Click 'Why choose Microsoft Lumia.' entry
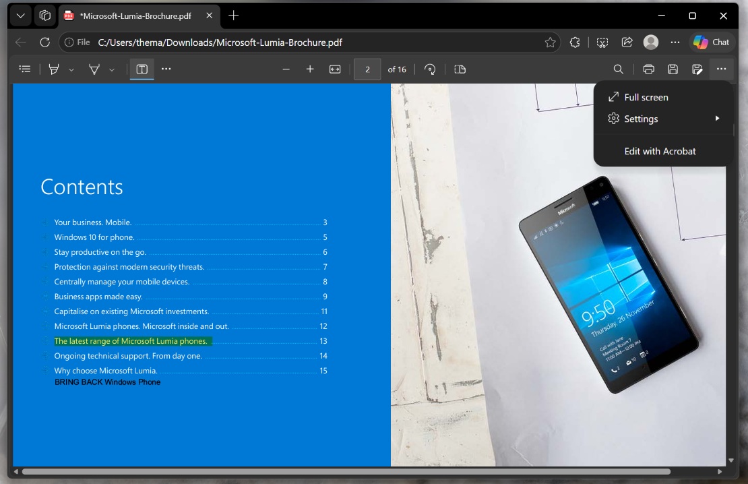 (105, 370)
